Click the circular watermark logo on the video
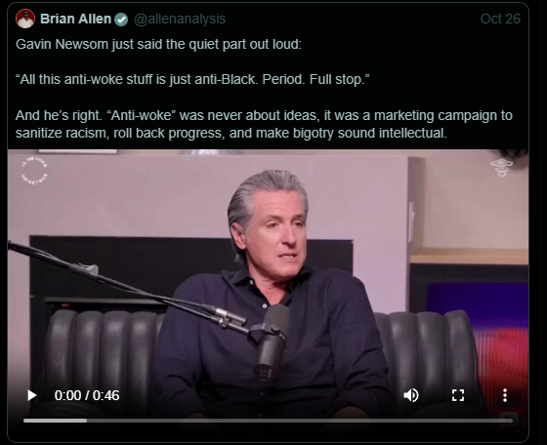Image resolution: width=547 pixels, height=445 pixels. [34, 171]
